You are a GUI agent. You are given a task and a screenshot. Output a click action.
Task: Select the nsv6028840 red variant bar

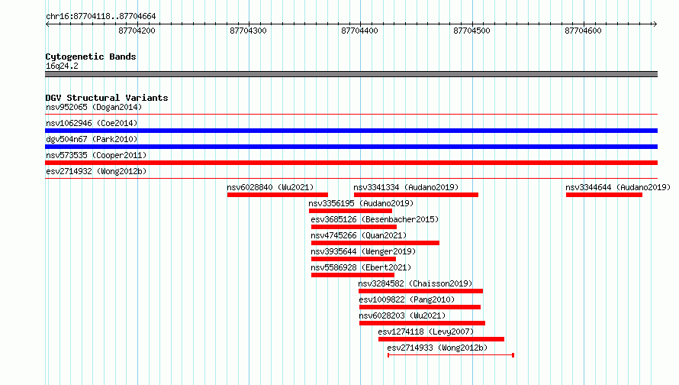[x=278, y=195]
